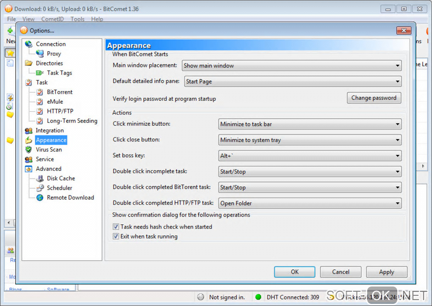The height and width of the screenshot is (306, 432).
Task: Click the Disk Cache icon
Action: (x=40, y=179)
